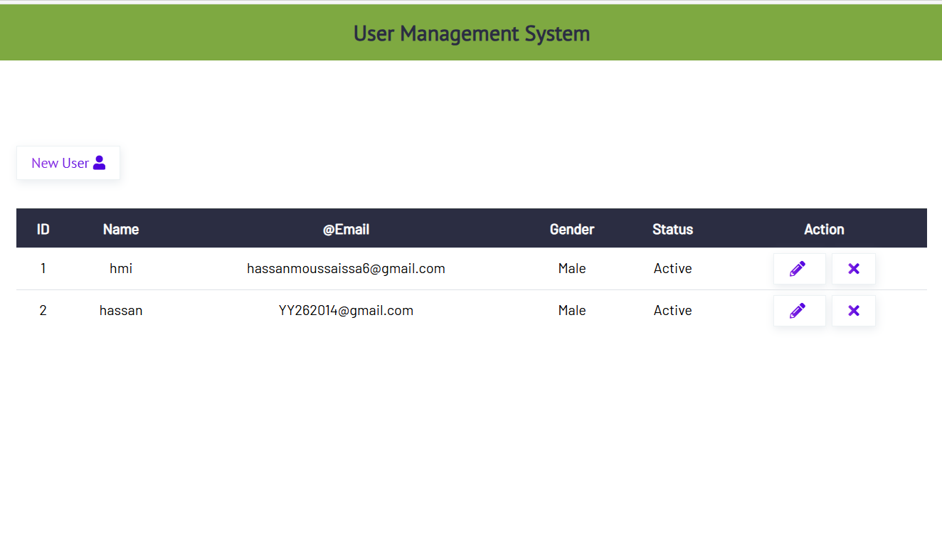
Task: Click the delete X icon for user hmi
Action: click(x=853, y=269)
